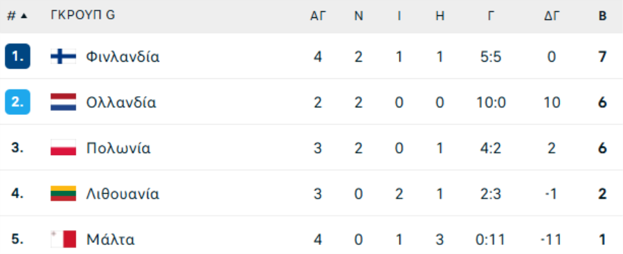Click the ΓΚΡΟΥΠ G column header
This screenshot has height=254, width=623.
pos(83,15)
